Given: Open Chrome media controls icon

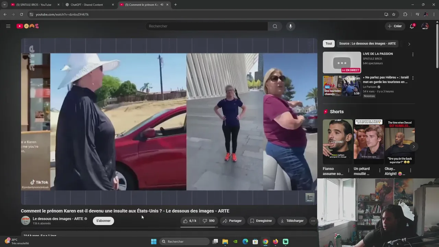Looking at the screenshot, I should [417, 14].
